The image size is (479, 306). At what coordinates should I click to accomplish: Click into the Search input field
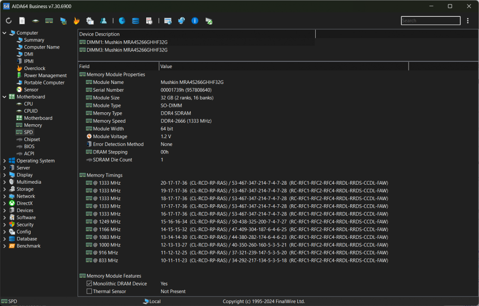coord(431,21)
